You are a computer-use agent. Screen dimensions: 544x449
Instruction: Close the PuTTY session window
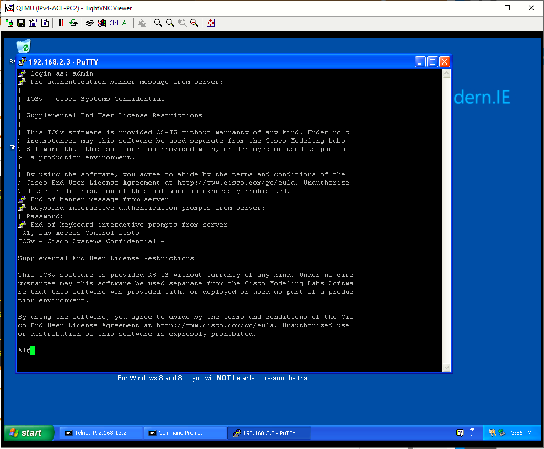[x=444, y=62]
